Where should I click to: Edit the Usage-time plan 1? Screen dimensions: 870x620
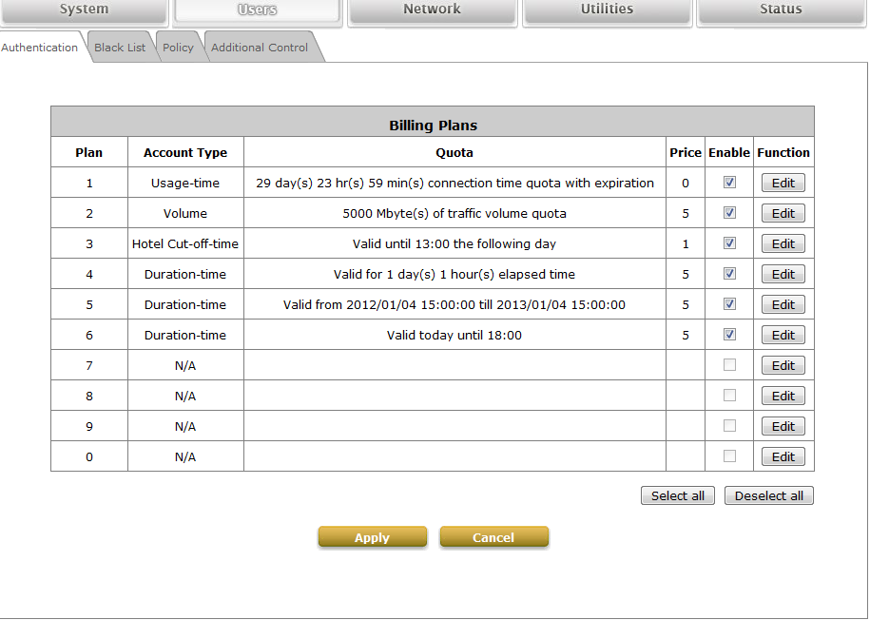click(783, 184)
